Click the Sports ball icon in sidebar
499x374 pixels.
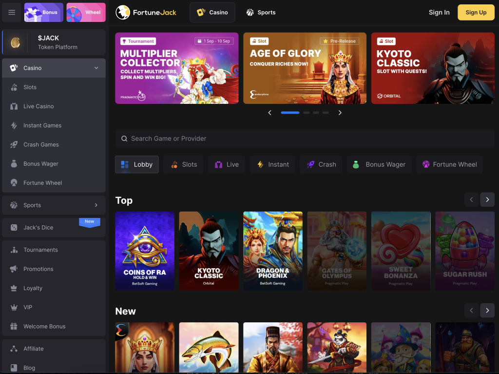click(14, 205)
